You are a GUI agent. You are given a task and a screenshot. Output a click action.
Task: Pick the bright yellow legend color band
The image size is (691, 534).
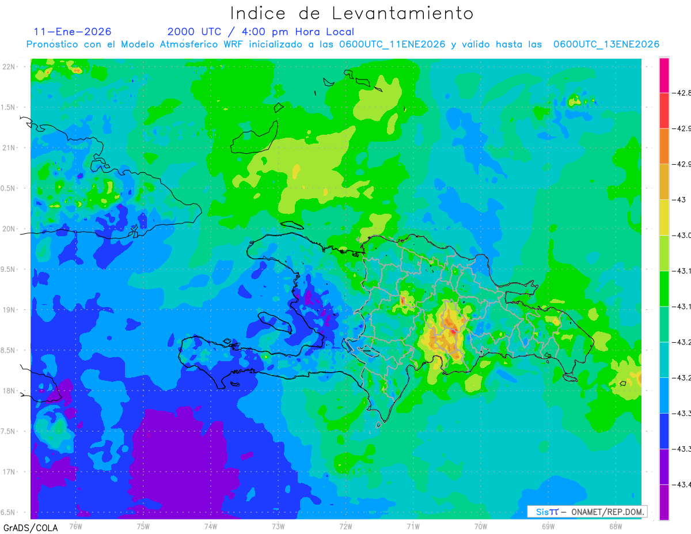(x=664, y=217)
